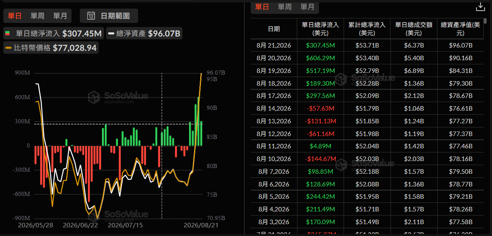Toggle Bitcoin price orange legend marker

(9, 48)
